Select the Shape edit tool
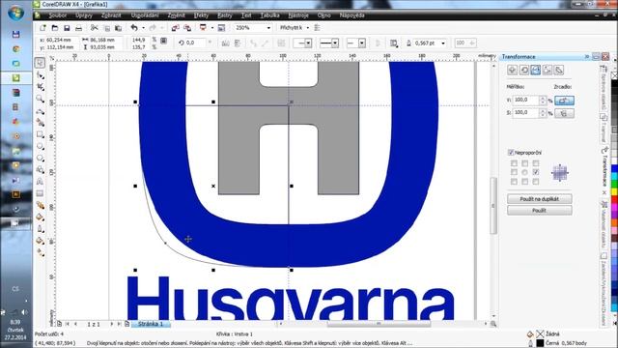The height and width of the screenshot is (348, 618). [x=40, y=75]
